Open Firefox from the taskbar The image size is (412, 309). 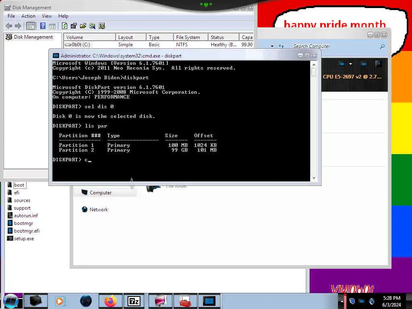(x=110, y=301)
